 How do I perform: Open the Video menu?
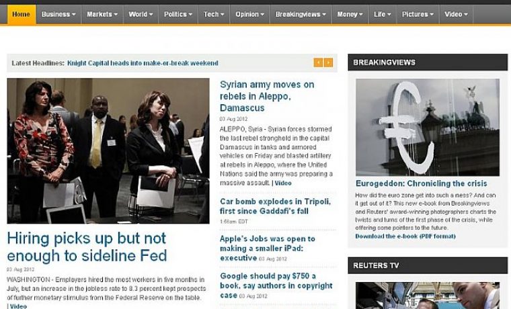pyautogui.click(x=456, y=14)
